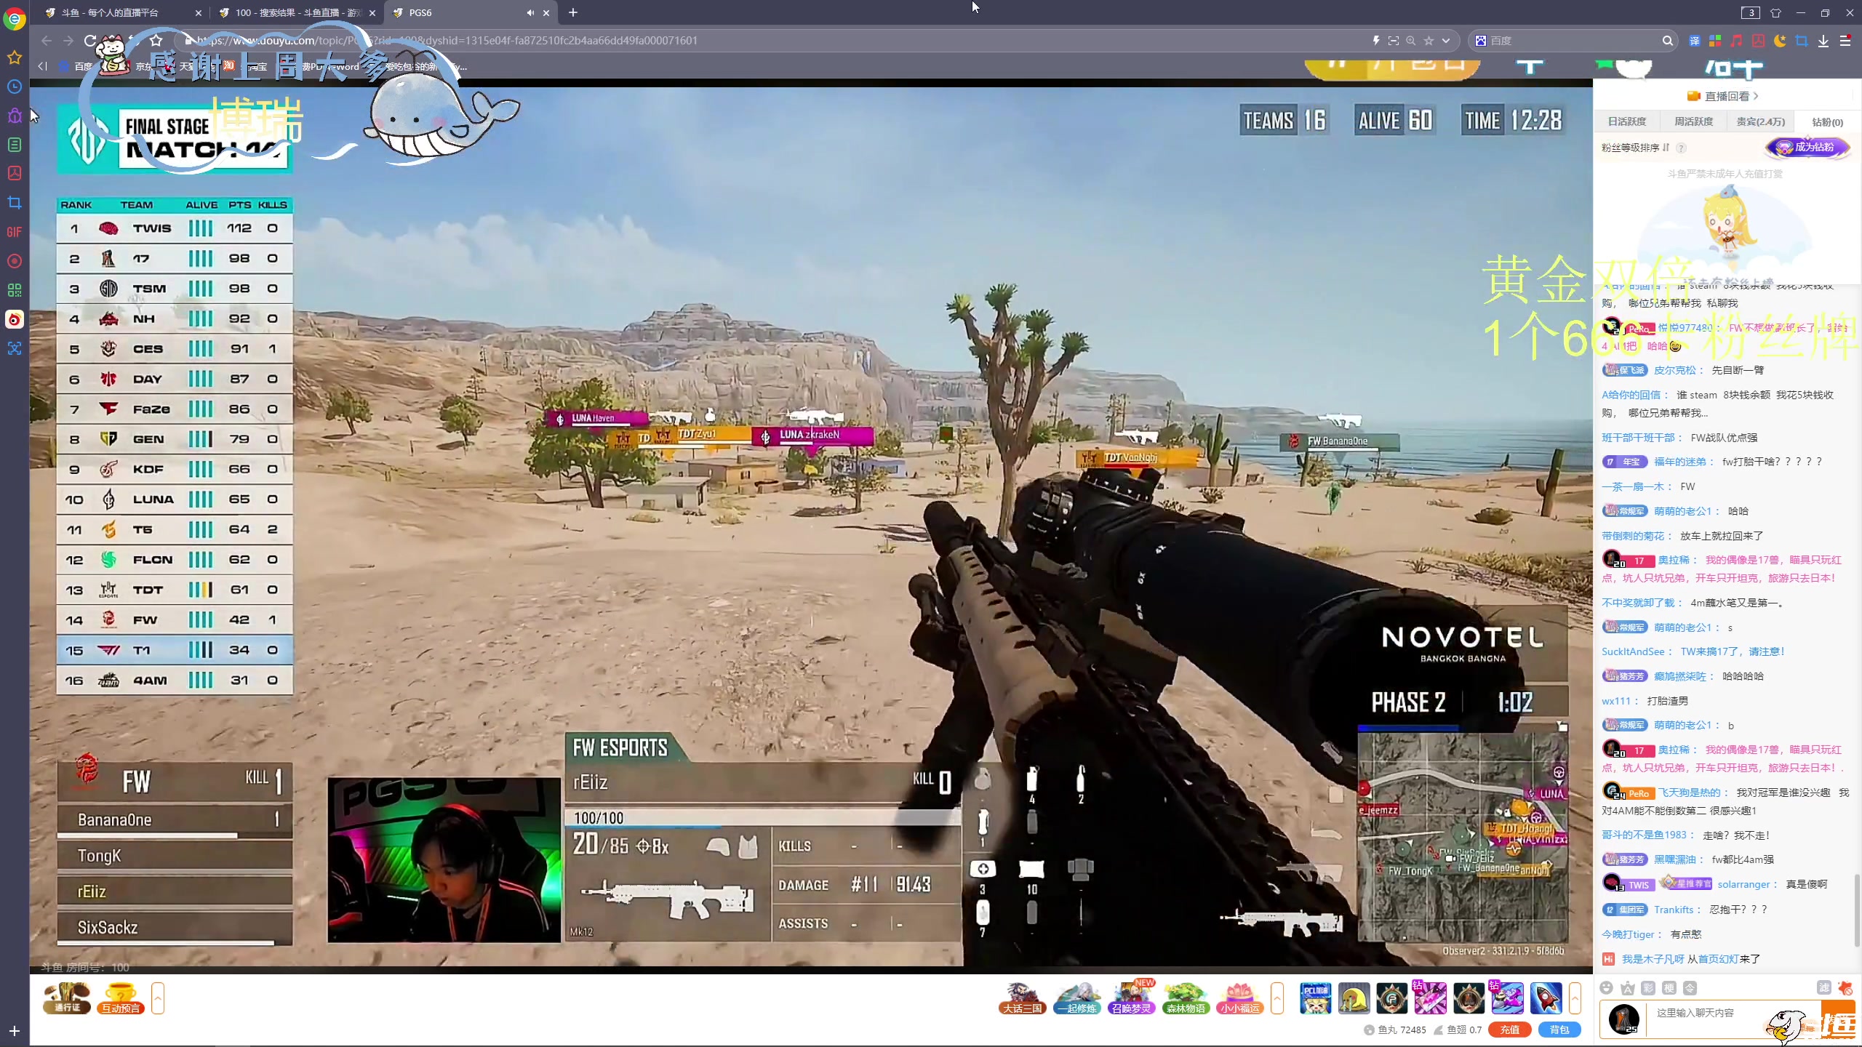This screenshot has height=1047, width=1862.
Task: Select the 贵宾(2.4万) tab
Action: click(1760, 121)
